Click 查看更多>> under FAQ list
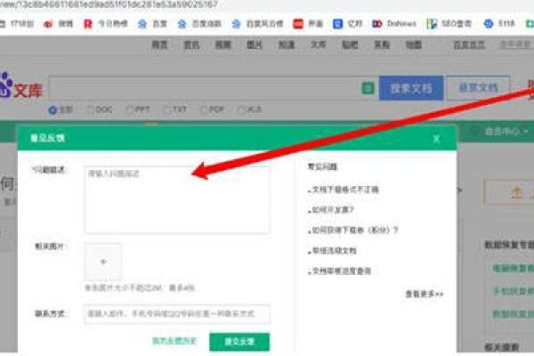This screenshot has height=356, width=534. pyautogui.click(x=425, y=294)
